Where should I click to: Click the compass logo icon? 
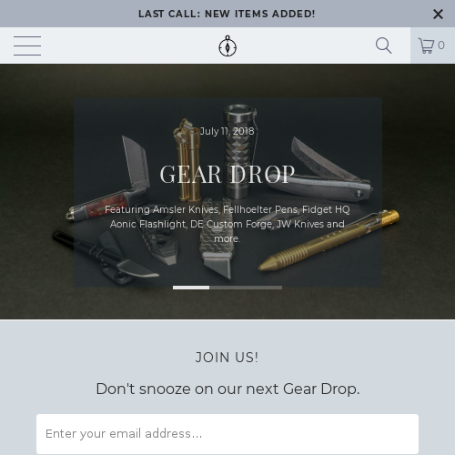(227, 46)
